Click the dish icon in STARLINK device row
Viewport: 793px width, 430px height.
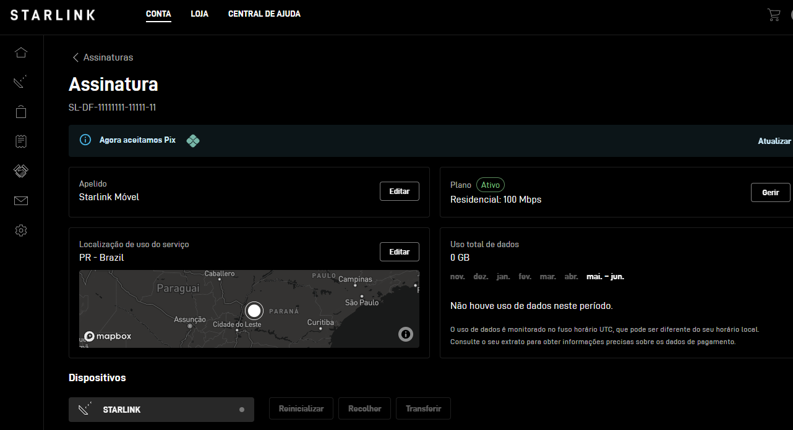pos(85,409)
